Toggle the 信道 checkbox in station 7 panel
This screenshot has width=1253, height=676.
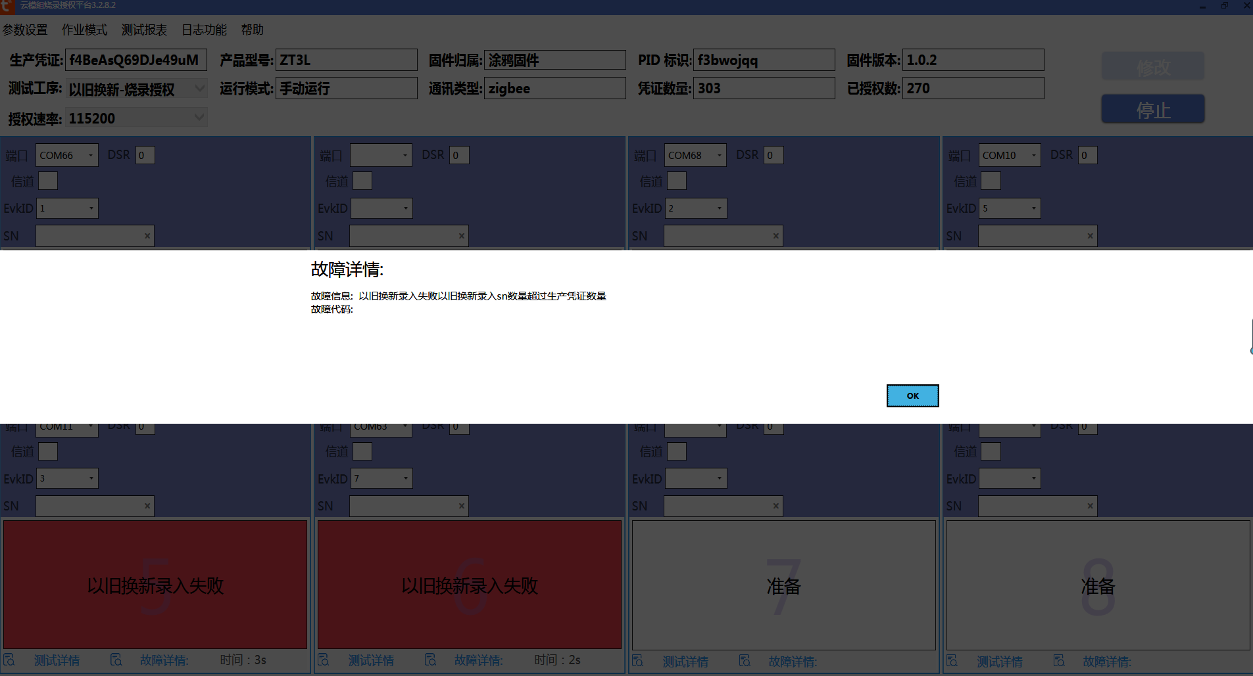[677, 451]
